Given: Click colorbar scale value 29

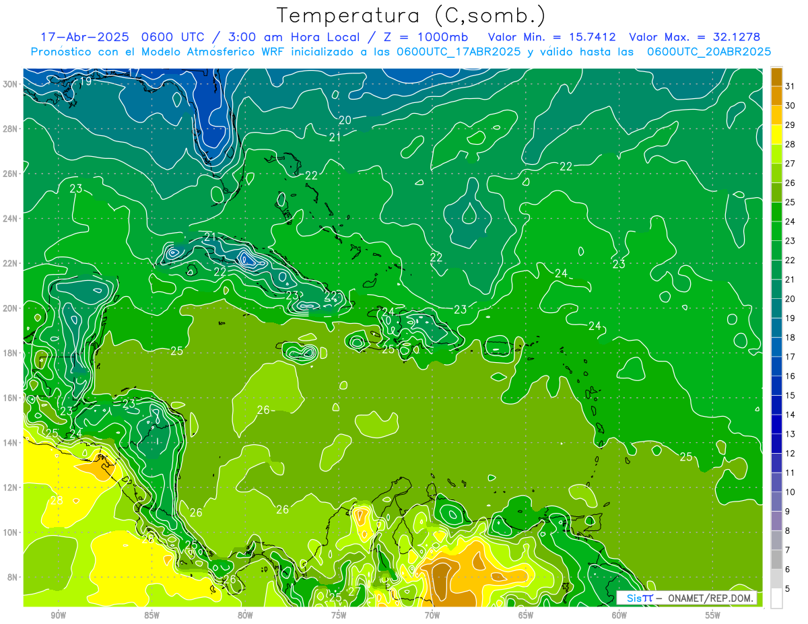Looking at the screenshot, I should [x=790, y=125].
